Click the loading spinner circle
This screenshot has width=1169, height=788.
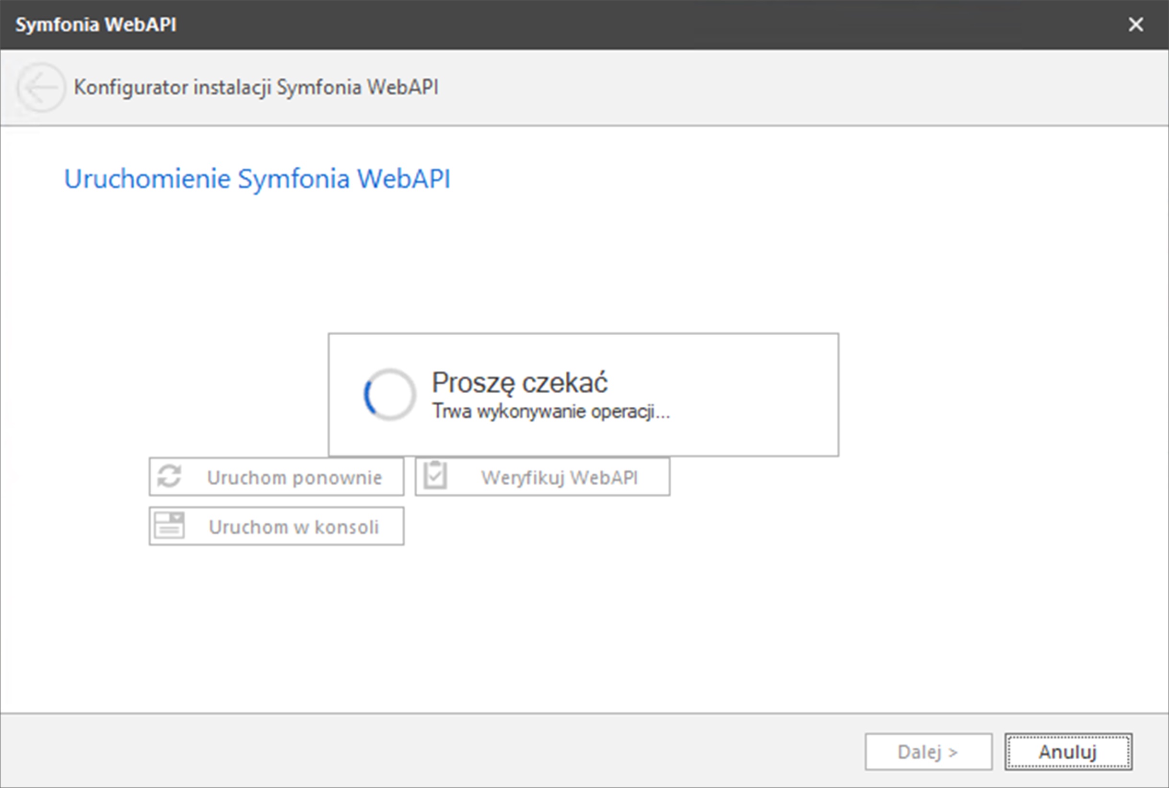point(389,395)
